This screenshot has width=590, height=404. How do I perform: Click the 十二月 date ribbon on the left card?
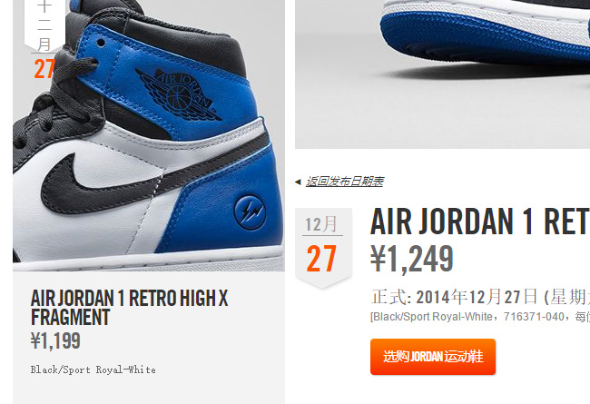coord(44,25)
